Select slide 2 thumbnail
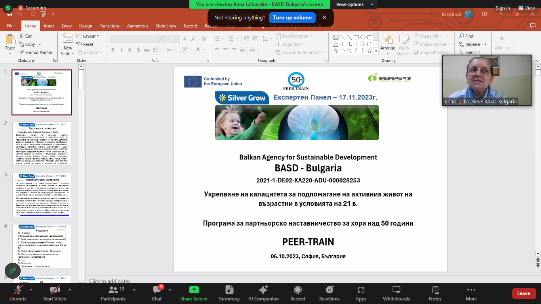The width and height of the screenshot is (541, 304). pos(42,143)
